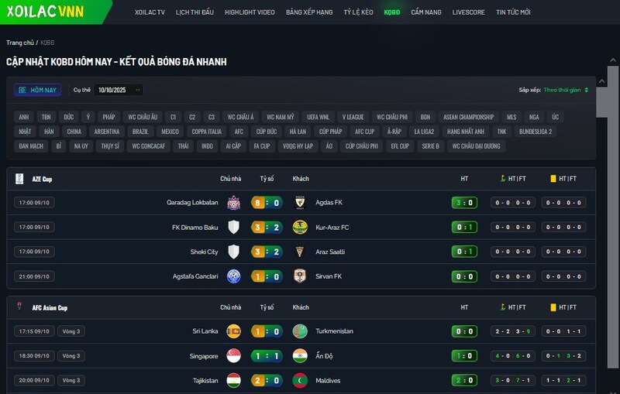Viewport: 620px width, 394px height.
Task: Click the Sirvan FK club crest
Action: 300,276
